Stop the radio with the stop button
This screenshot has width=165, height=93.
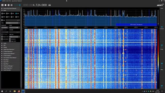pos(5,5)
